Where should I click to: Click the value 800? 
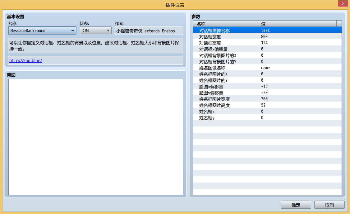pos(264,36)
